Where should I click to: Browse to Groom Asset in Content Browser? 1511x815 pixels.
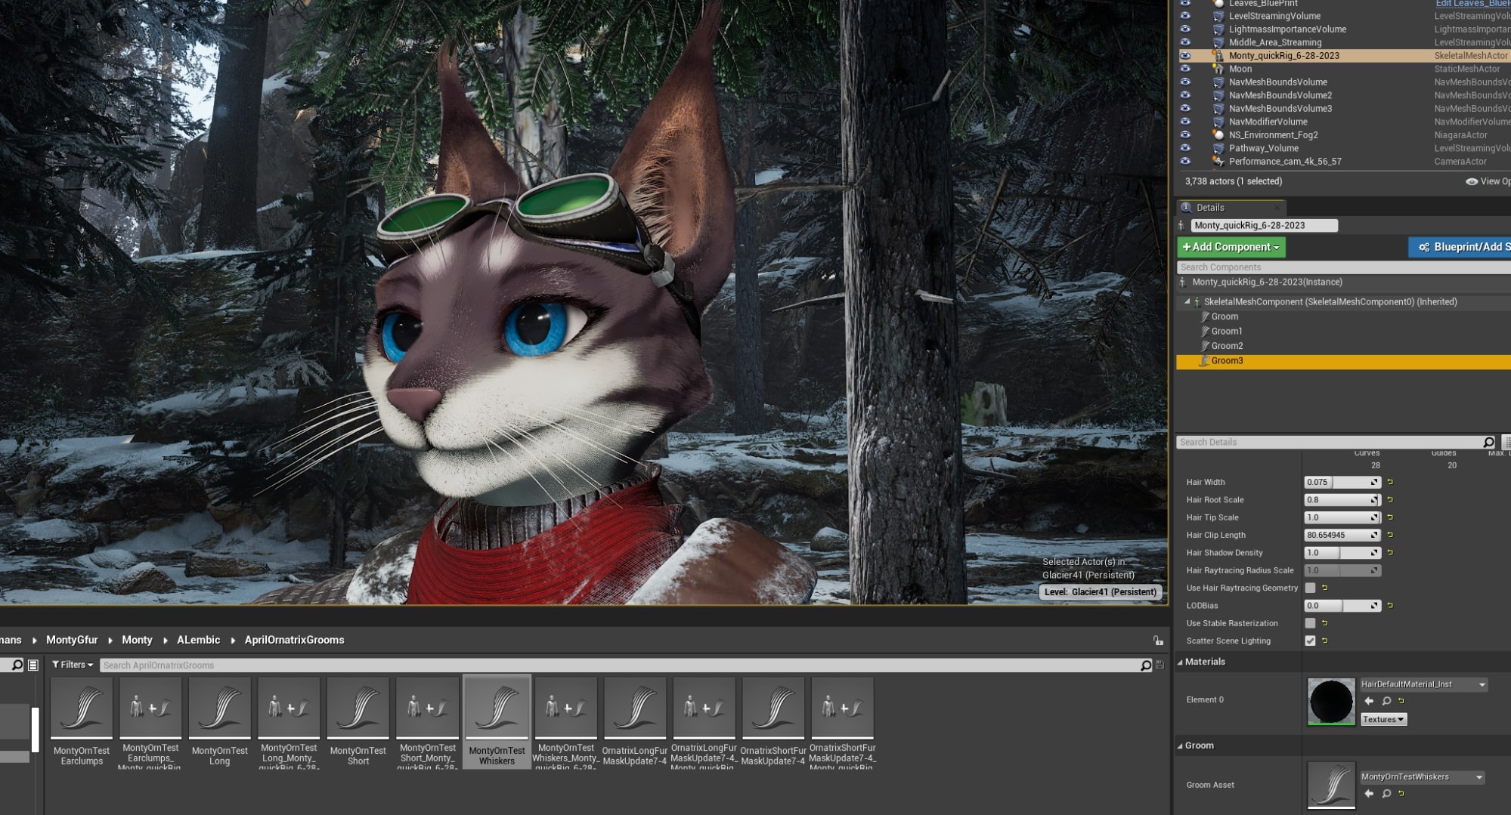pos(1386,793)
